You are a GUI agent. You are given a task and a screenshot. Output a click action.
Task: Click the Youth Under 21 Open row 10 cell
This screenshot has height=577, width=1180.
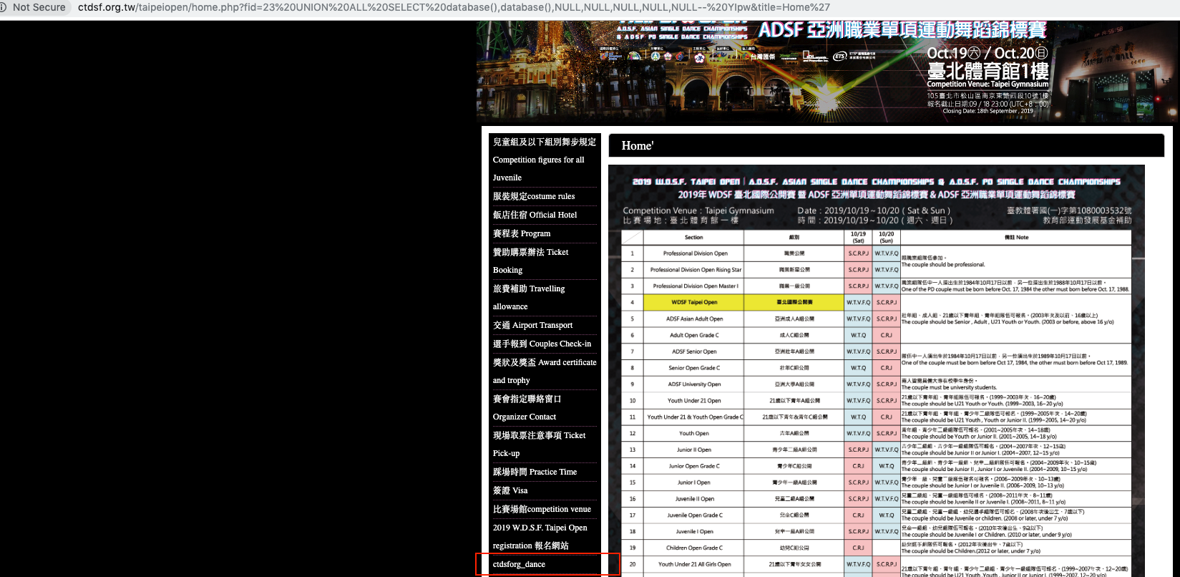pyautogui.click(x=694, y=401)
